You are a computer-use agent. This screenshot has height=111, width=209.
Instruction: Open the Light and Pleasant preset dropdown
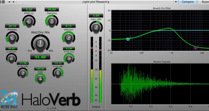tap(96, 2)
